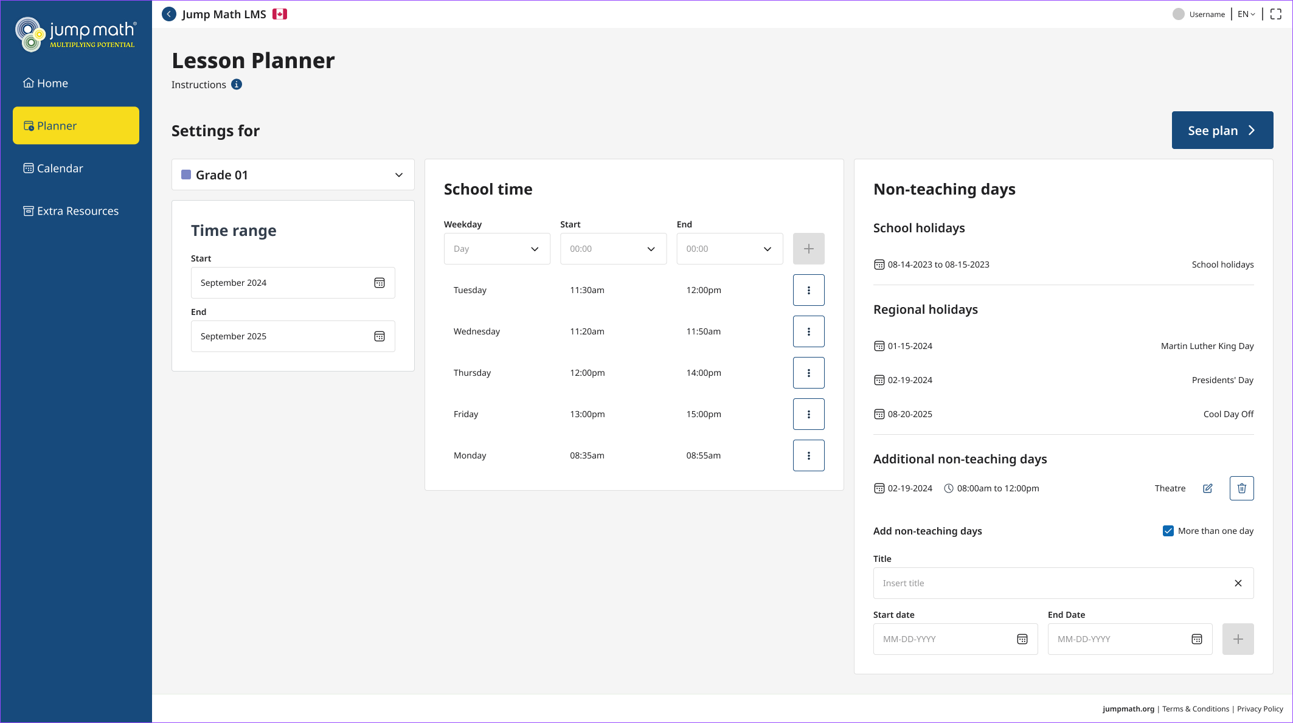Click the Instructions info icon
The image size is (1293, 723).
coord(237,85)
